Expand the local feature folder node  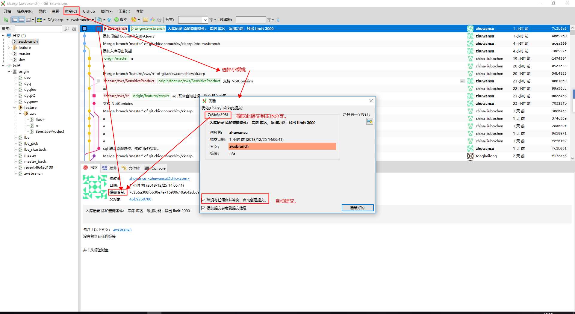click(9, 47)
